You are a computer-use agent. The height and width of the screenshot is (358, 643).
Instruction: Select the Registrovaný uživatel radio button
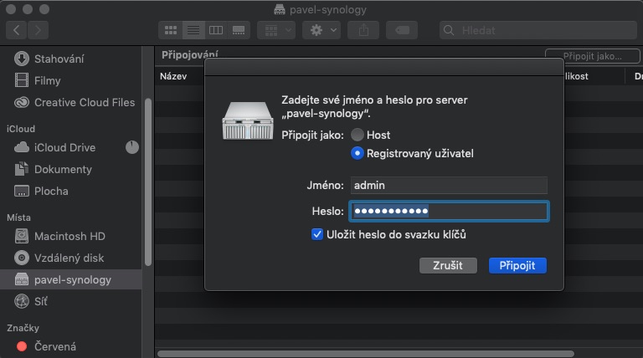358,153
